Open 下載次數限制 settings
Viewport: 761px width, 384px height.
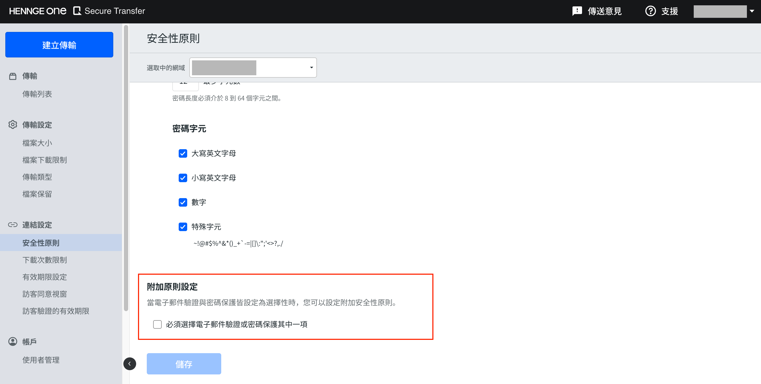(45, 260)
